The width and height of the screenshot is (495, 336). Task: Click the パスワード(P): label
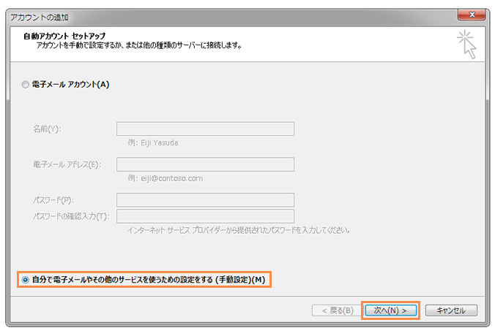53,200
